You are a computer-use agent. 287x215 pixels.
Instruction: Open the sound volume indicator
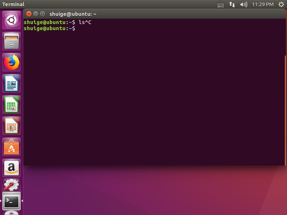pos(244,4)
